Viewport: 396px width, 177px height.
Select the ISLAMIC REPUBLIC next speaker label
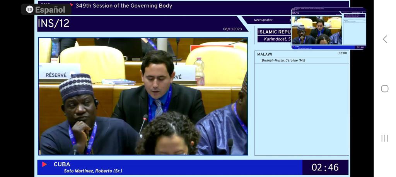tap(274, 32)
